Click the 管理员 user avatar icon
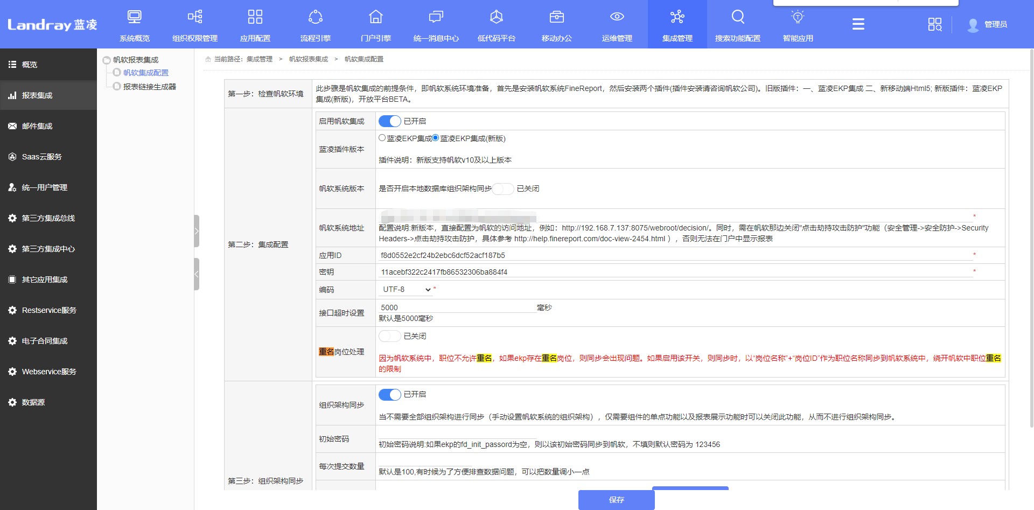Screen dimensions: 1034x510 (973, 25)
